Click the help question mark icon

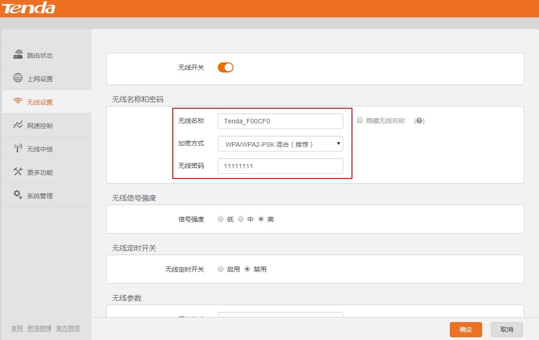pos(419,121)
